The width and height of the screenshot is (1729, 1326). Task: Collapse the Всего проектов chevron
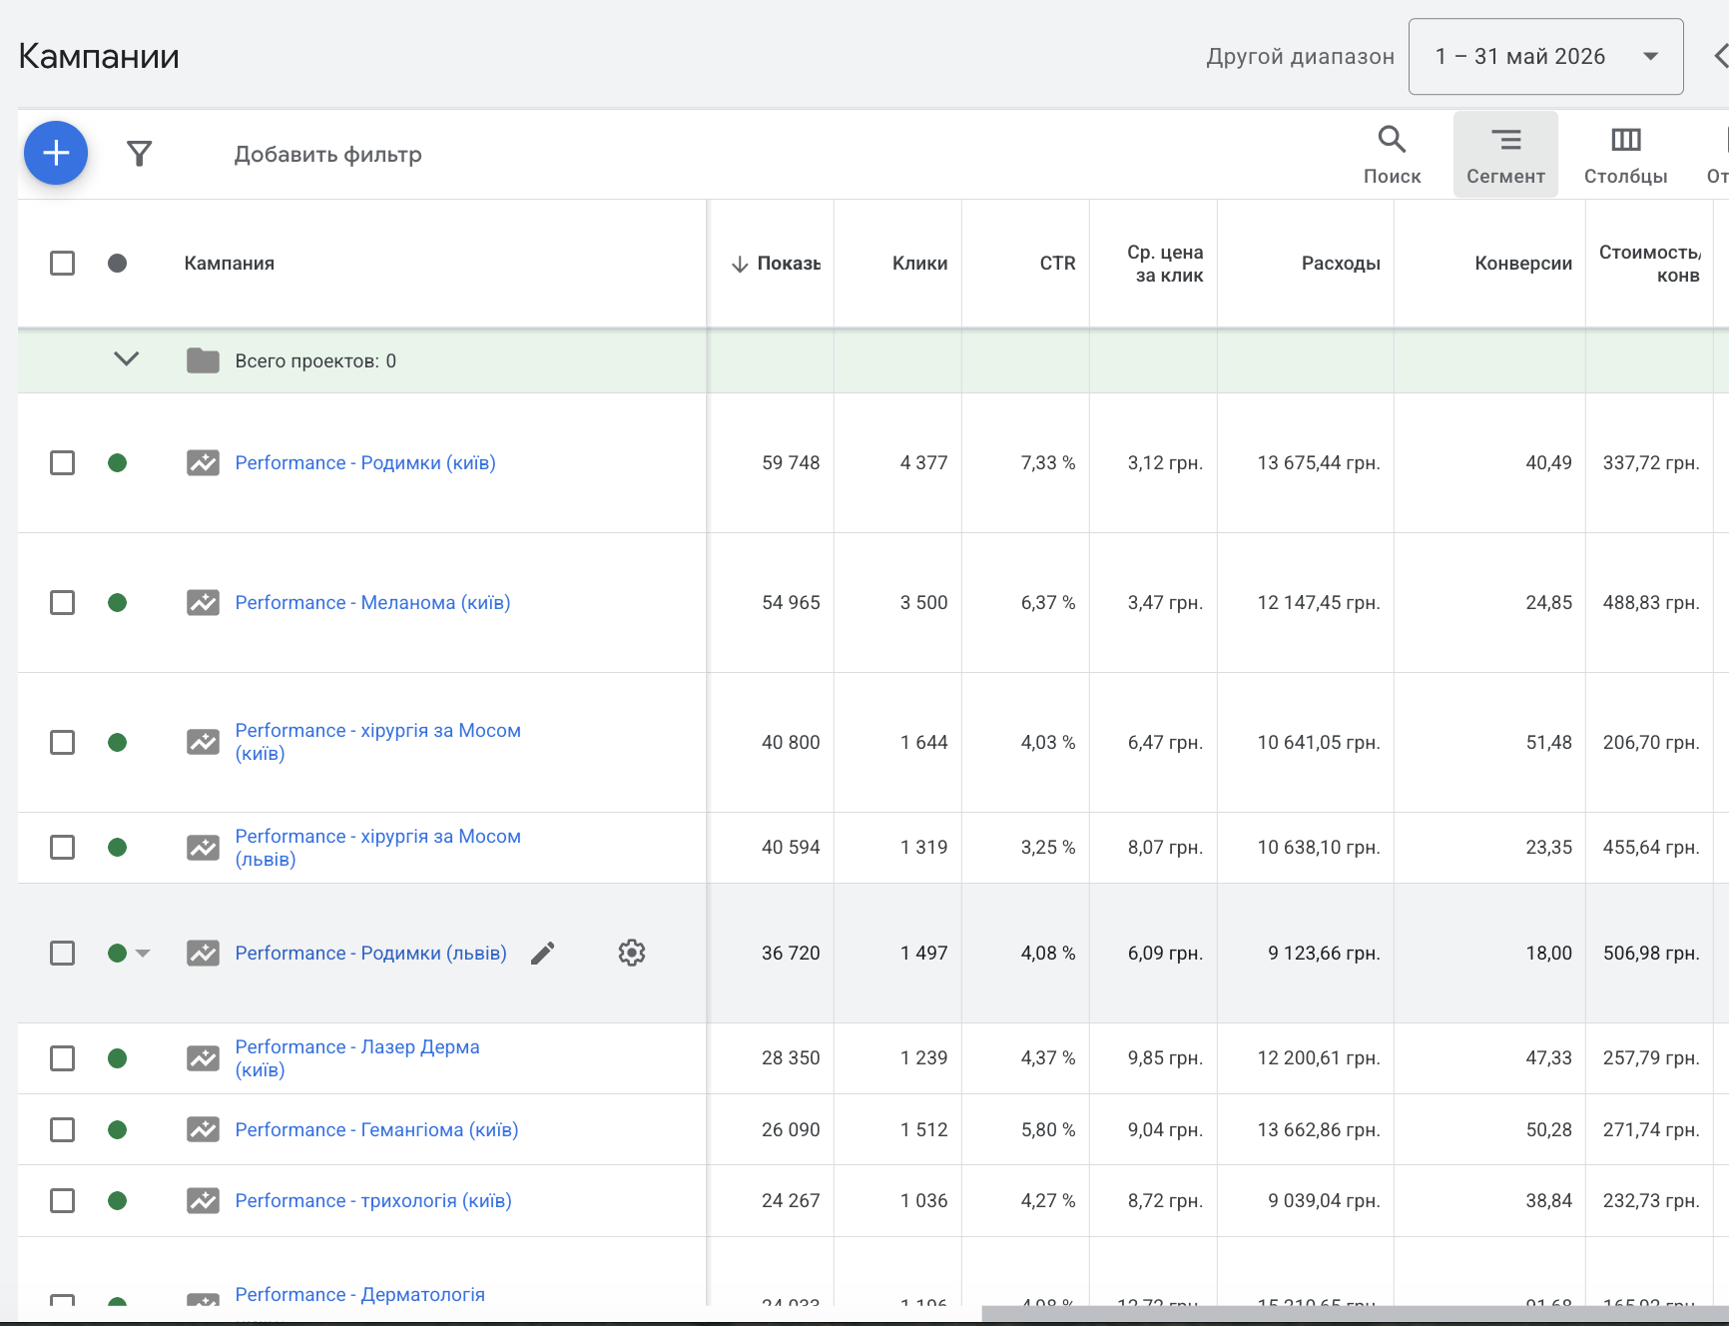pos(126,358)
